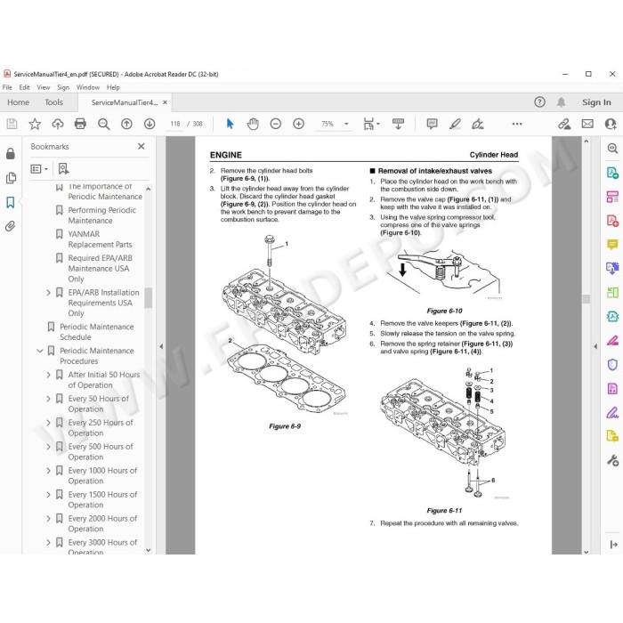Open the View menu

click(x=44, y=87)
